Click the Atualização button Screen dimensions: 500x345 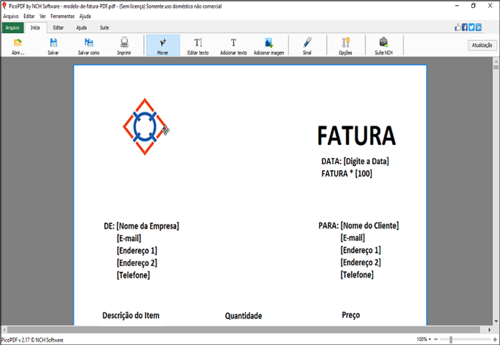click(482, 45)
